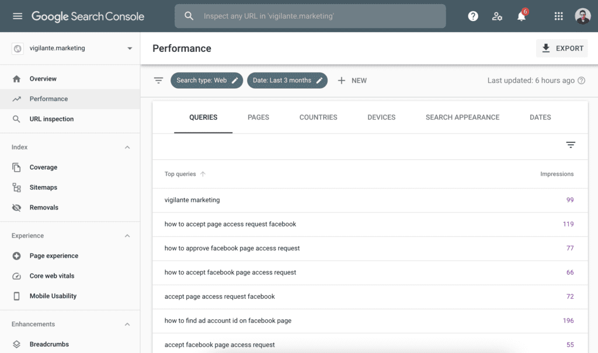Open URL inspection in the sidebar
The width and height of the screenshot is (598, 353).
click(70, 119)
